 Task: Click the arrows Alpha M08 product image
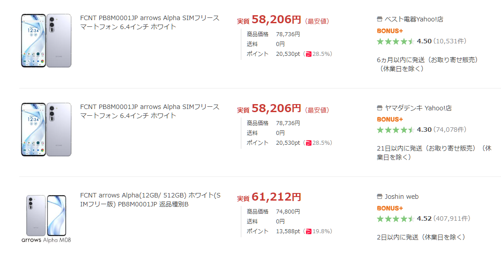click(x=46, y=218)
